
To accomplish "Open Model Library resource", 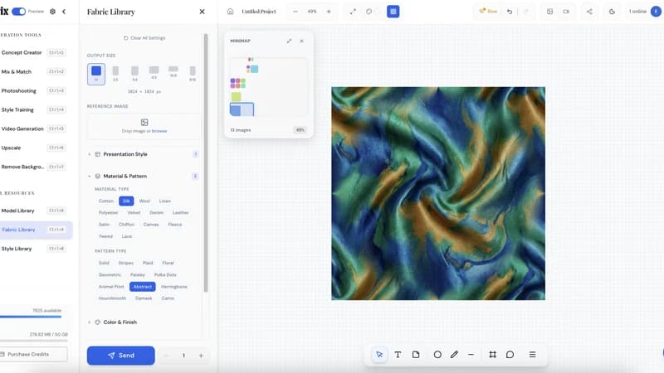I will pyautogui.click(x=33, y=211).
